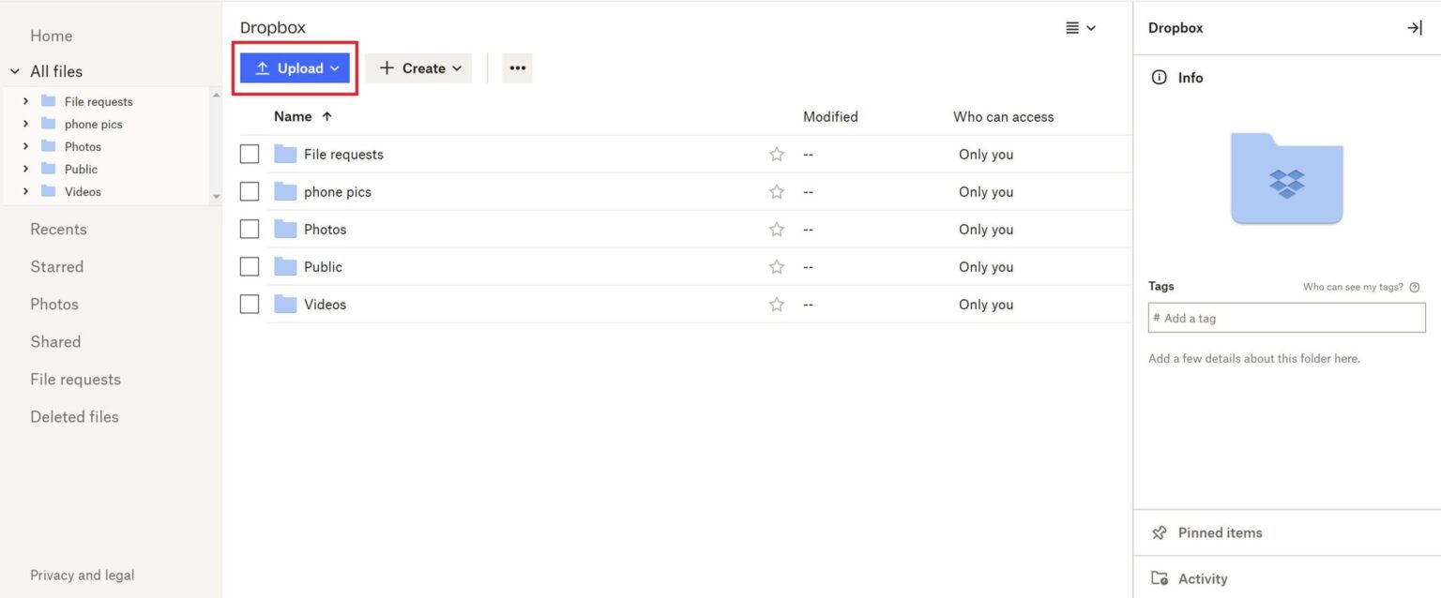Star the File requests folder
The width and height of the screenshot is (1441, 598).
tap(776, 155)
